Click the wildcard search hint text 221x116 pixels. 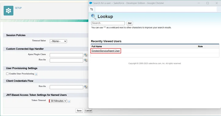point(131,27)
